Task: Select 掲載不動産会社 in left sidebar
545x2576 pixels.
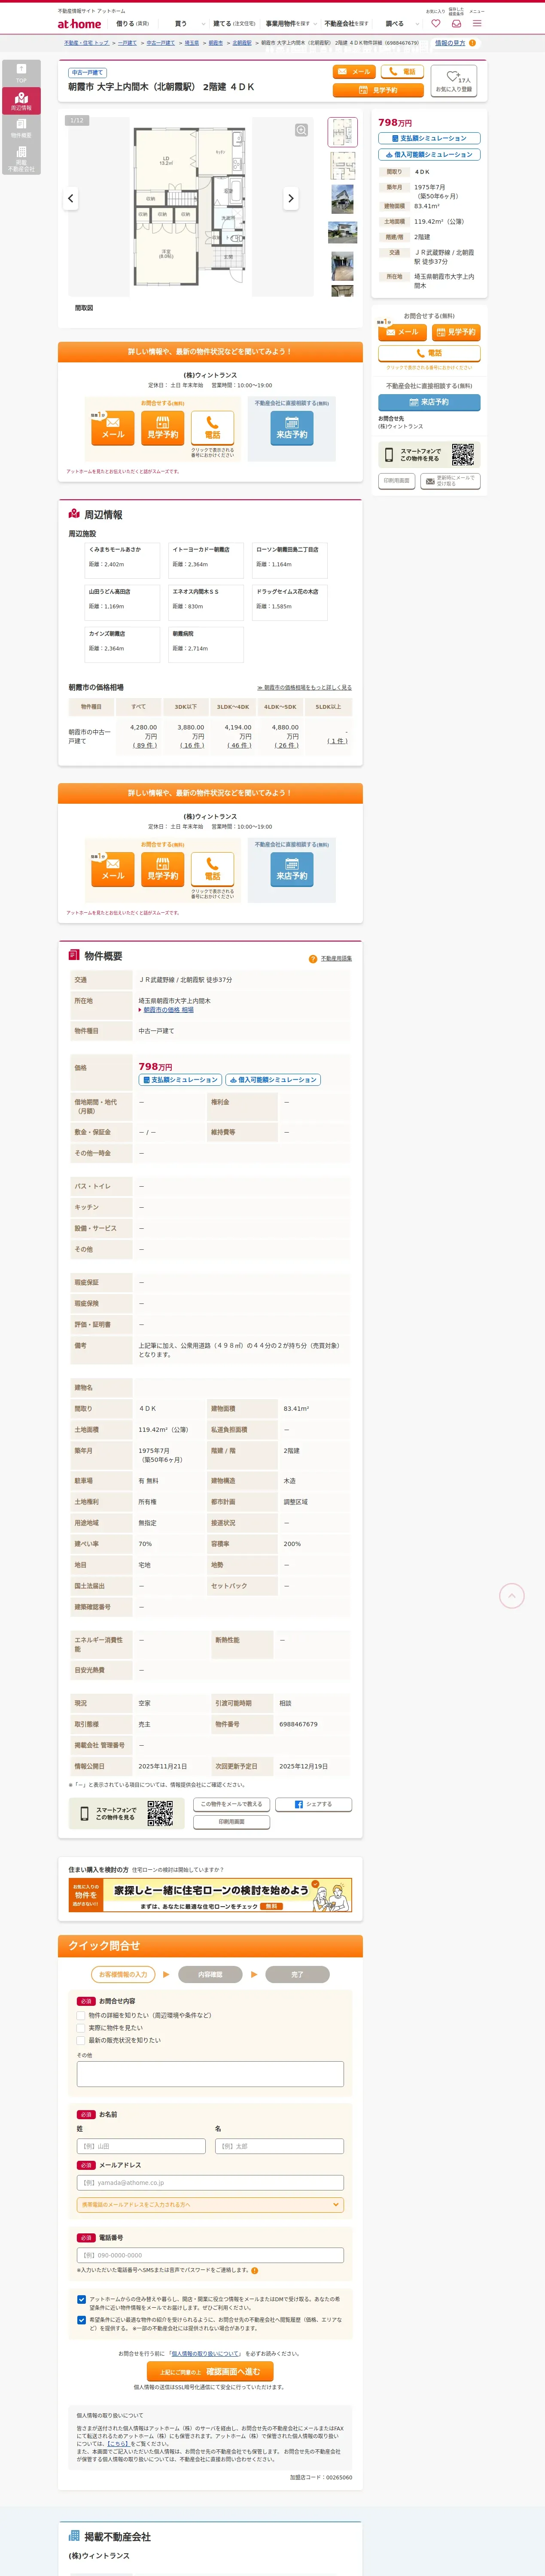Action: tap(21, 158)
